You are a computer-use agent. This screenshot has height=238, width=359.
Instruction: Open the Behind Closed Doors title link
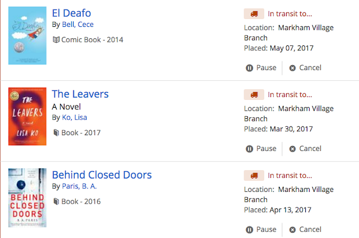(102, 175)
